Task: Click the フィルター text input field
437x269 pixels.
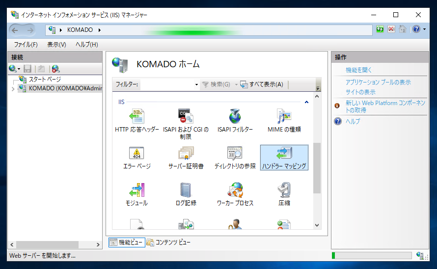Action: 167,84
